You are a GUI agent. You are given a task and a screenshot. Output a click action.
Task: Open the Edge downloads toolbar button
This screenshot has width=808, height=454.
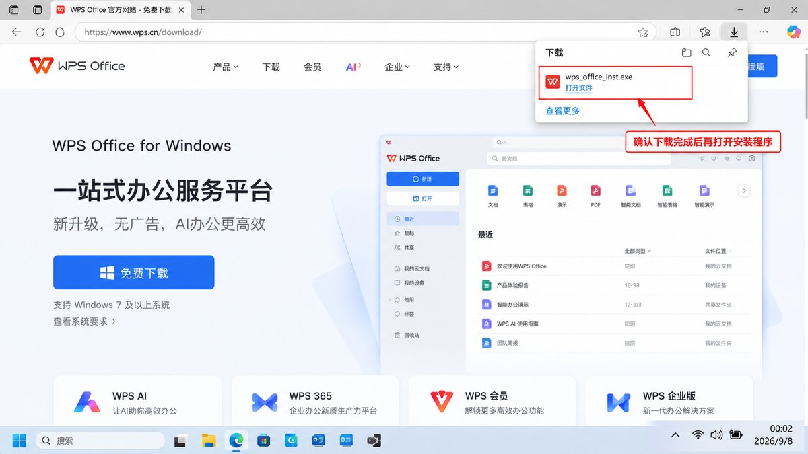click(x=734, y=32)
